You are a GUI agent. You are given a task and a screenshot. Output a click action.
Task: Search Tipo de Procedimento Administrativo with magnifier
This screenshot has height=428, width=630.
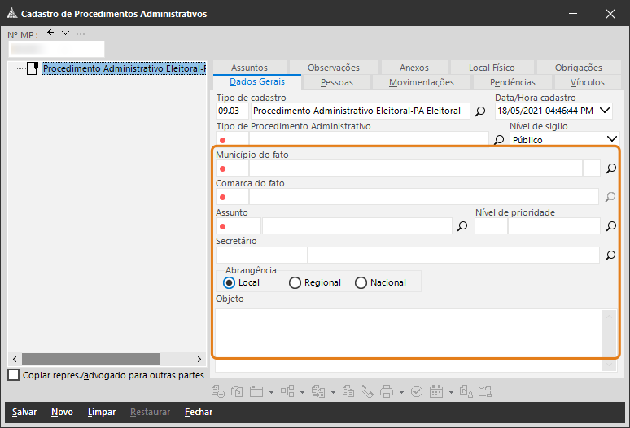click(499, 140)
